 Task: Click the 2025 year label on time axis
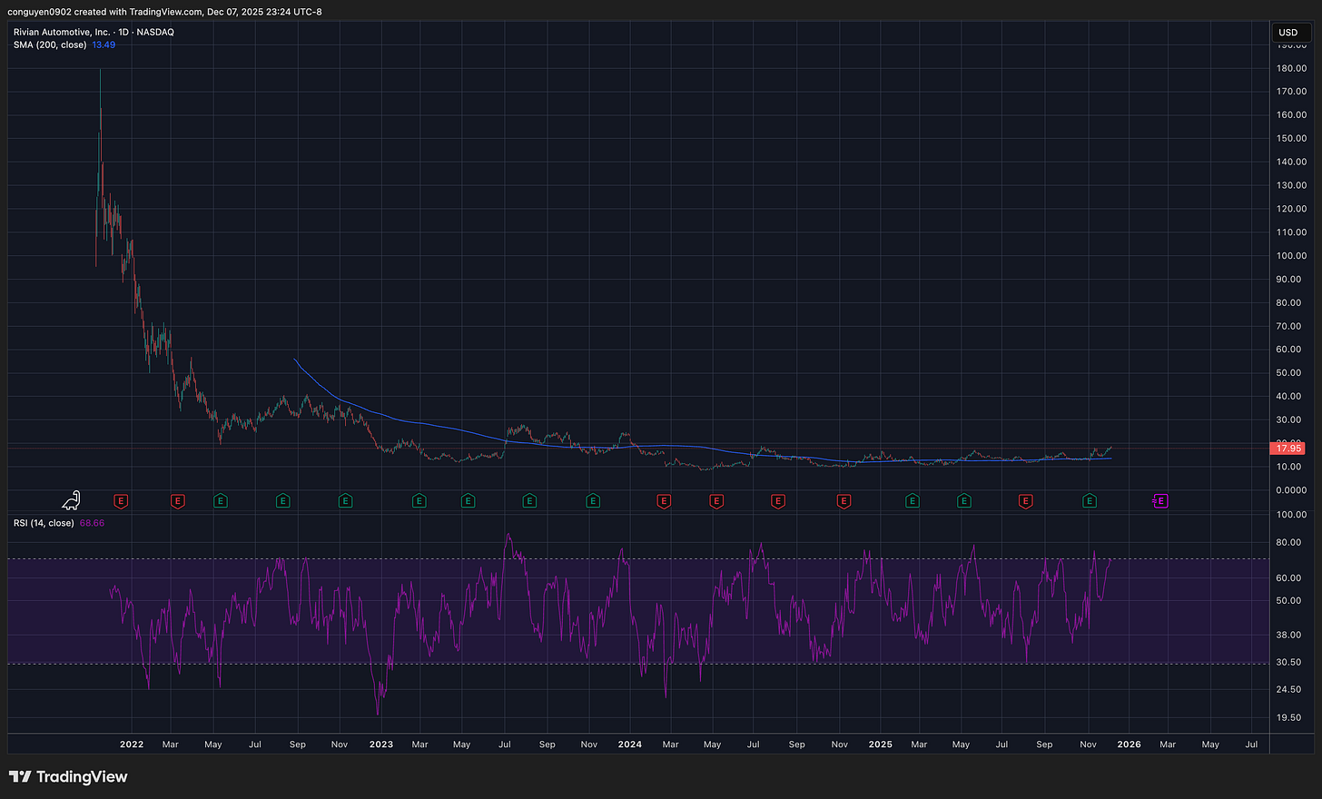click(880, 745)
